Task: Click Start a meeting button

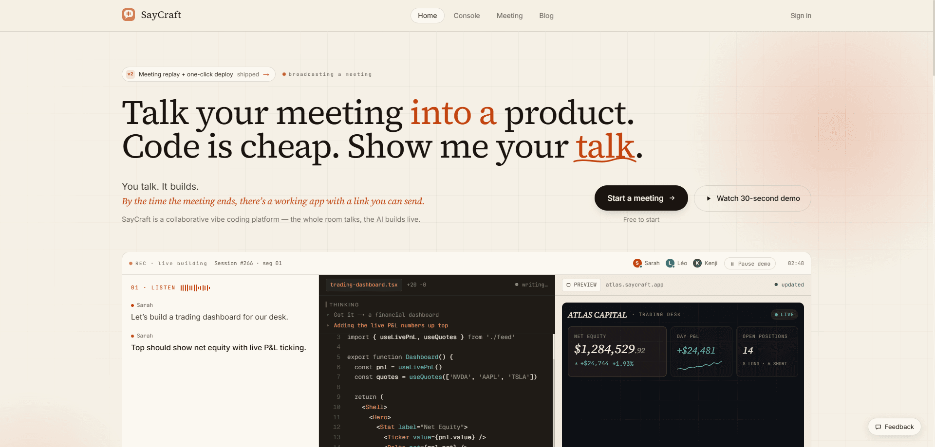Action: (641, 198)
